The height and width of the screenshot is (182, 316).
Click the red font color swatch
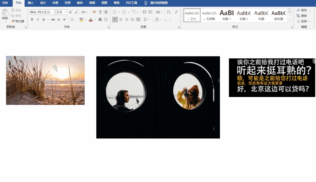point(90,20)
